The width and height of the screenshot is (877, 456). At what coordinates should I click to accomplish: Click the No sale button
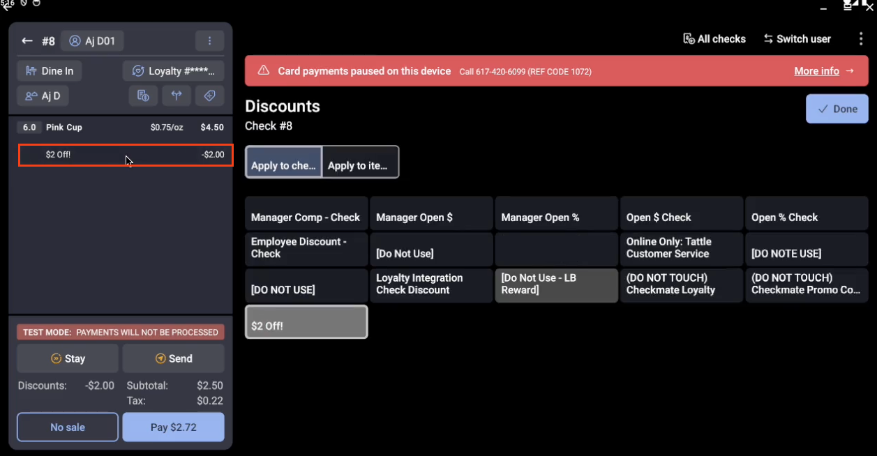tap(68, 427)
